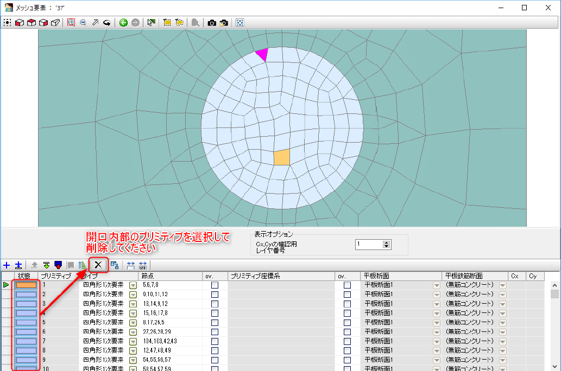The width and height of the screenshot is (561, 371).
Task: Click the rotate view curved arrow icon
Action: point(107,23)
